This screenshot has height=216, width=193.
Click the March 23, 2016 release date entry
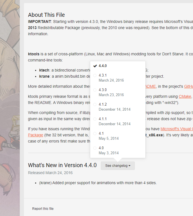111,95
